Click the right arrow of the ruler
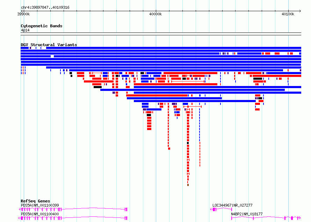This screenshot has height=222, width=311. 300,11
